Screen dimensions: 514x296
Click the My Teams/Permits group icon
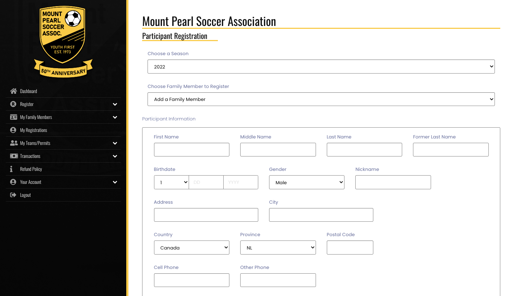click(14, 143)
